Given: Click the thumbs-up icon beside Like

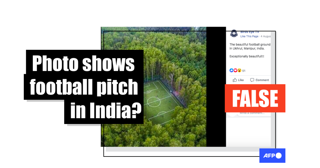Looking at the screenshot, I should (235, 80).
